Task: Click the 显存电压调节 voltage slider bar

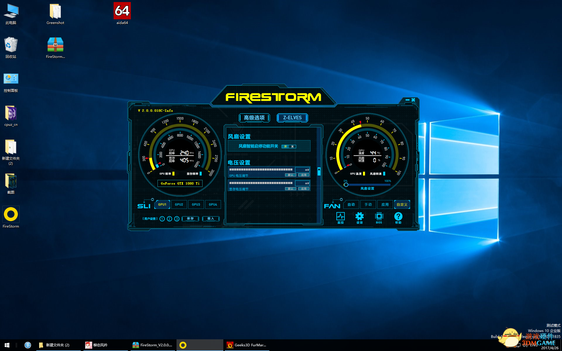Action: tap(261, 183)
